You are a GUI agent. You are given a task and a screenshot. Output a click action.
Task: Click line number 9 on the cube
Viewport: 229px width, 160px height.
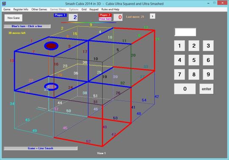pos(91,25)
